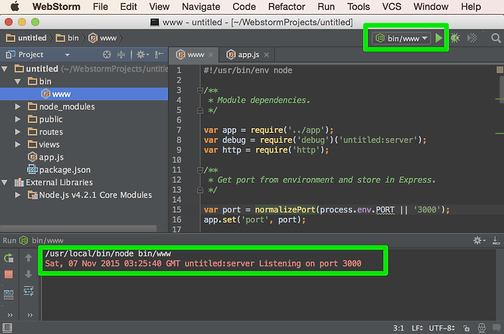This screenshot has width=504, height=334.
Task: Fold the Module dependencies comment block
Action: point(200,90)
